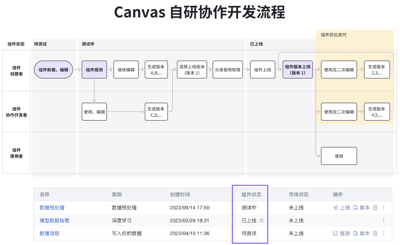Click the edit-note icon in 数据预处理 row
This screenshot has width=400, height=245.
point(375,208)
